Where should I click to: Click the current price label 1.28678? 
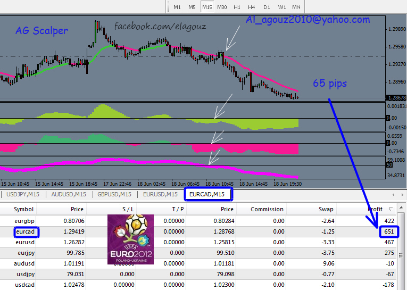point(396,98)
